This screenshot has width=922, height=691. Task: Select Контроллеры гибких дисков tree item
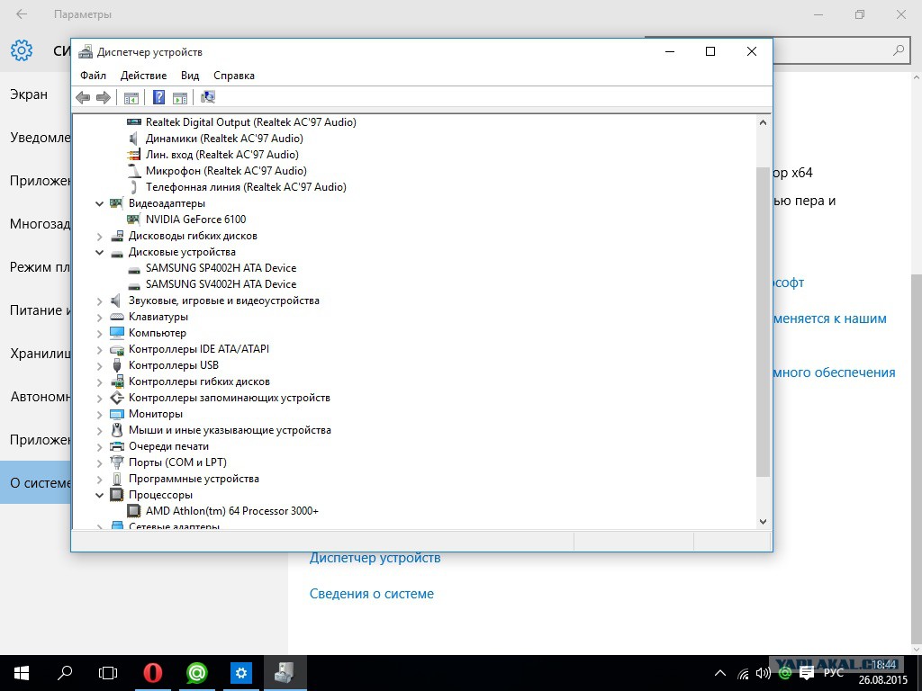(199, 381)
